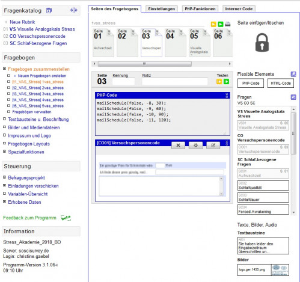This screenshot has height=282, width=300.
Task: Open Bilder und Mediendateien
Action: (34, 127)
